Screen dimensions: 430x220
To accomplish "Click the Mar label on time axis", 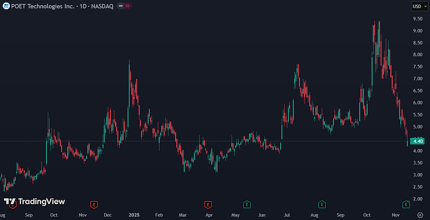I will 183,215.
